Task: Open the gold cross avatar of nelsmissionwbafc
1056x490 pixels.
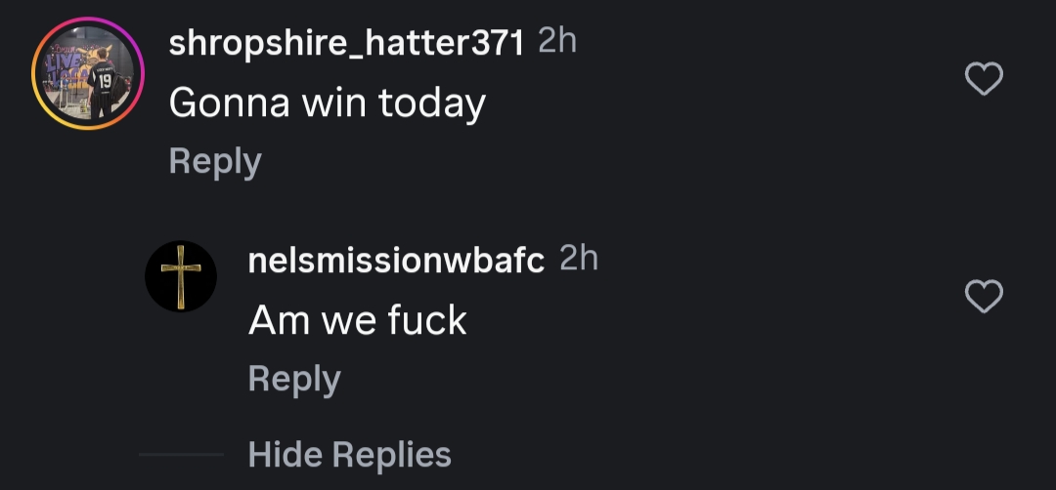Action: [181, 276]
